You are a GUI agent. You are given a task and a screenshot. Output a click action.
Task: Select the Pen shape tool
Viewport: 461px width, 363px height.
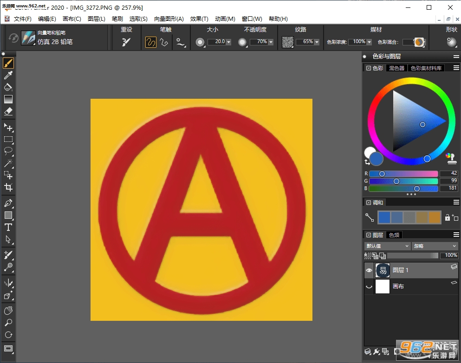point(8,203)
